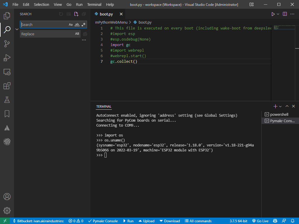Toggle Match Whole Word in search

point(77,25)
